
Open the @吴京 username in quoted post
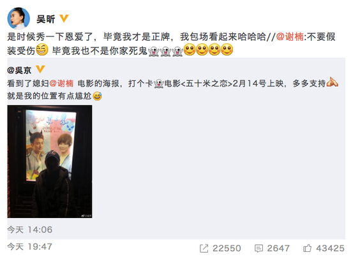point(19,70)
